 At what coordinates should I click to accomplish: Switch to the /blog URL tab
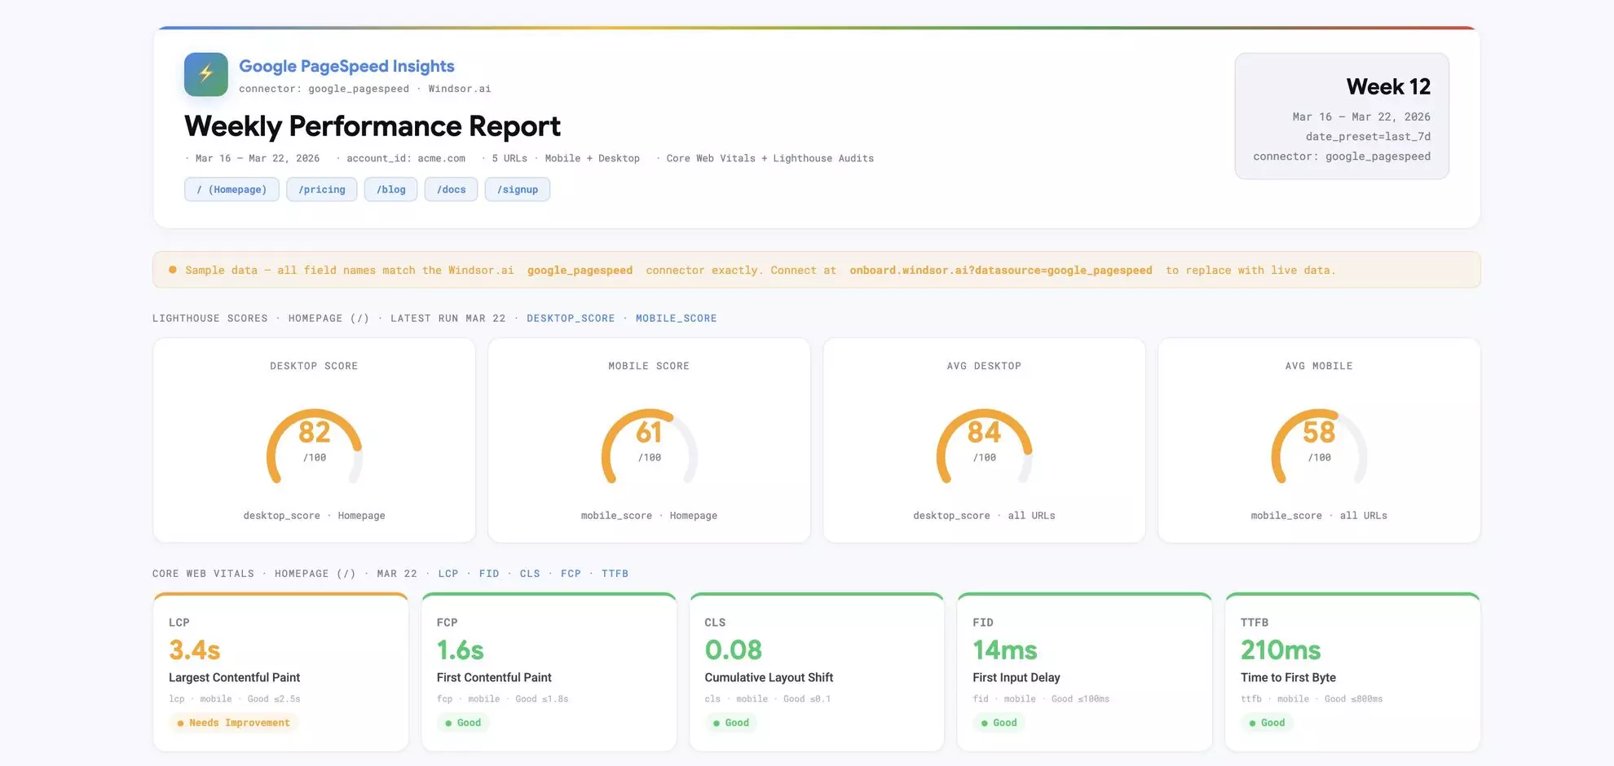point(390,189)
